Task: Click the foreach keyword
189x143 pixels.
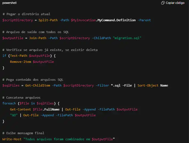Action: pyautogui.click(x=9, y=103)
